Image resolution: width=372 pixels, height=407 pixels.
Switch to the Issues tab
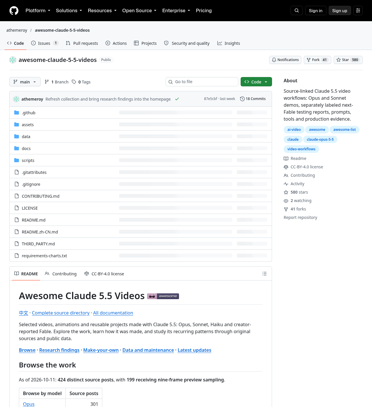[x=45, y=43]
